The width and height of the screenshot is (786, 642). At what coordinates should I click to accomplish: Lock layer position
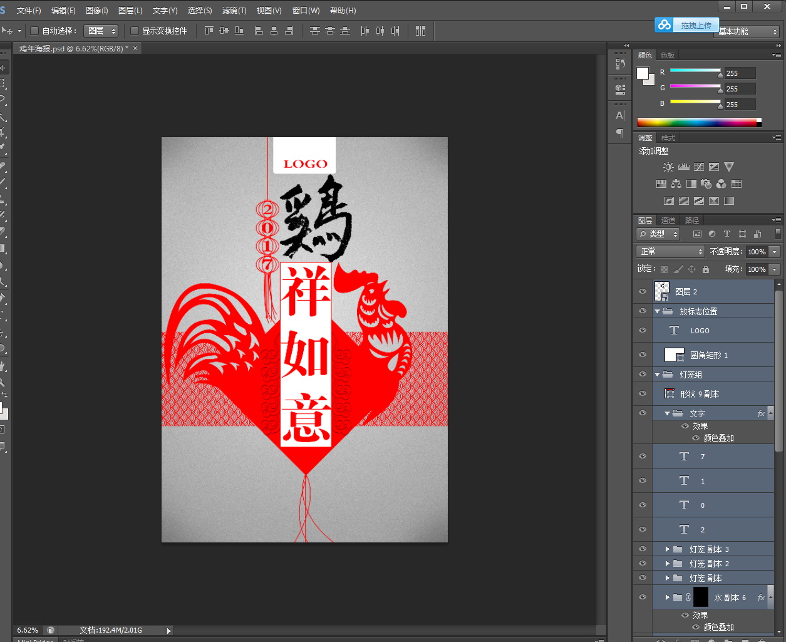(692, 269)
